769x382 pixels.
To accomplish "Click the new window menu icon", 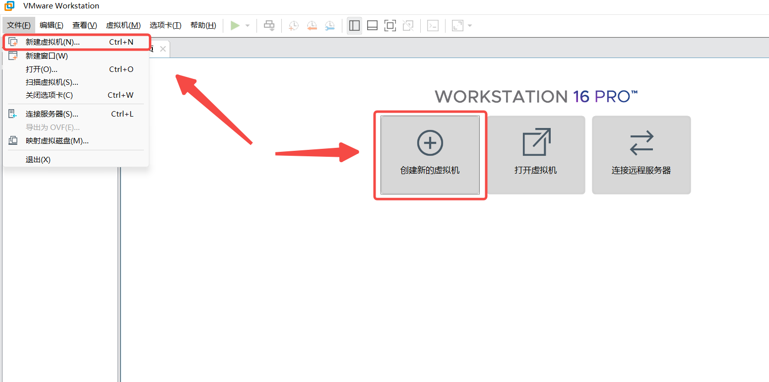I will (x=13, y=56).
